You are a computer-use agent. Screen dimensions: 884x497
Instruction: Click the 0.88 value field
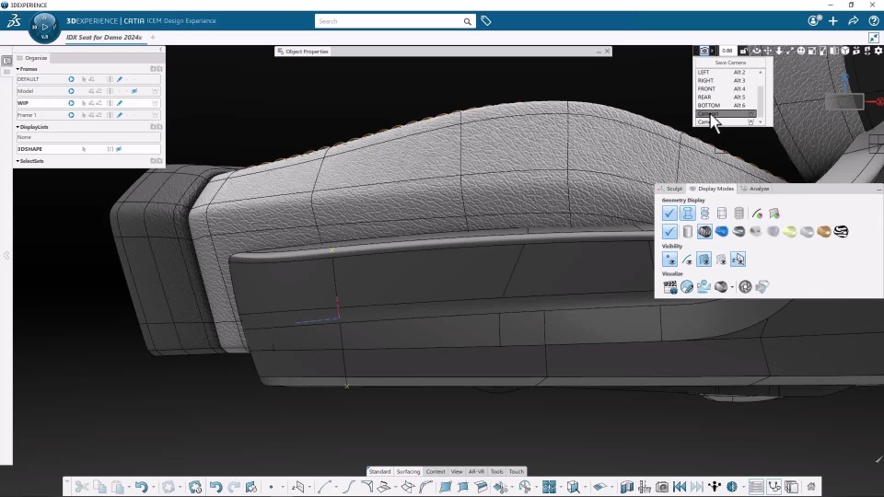coord(727,51)
